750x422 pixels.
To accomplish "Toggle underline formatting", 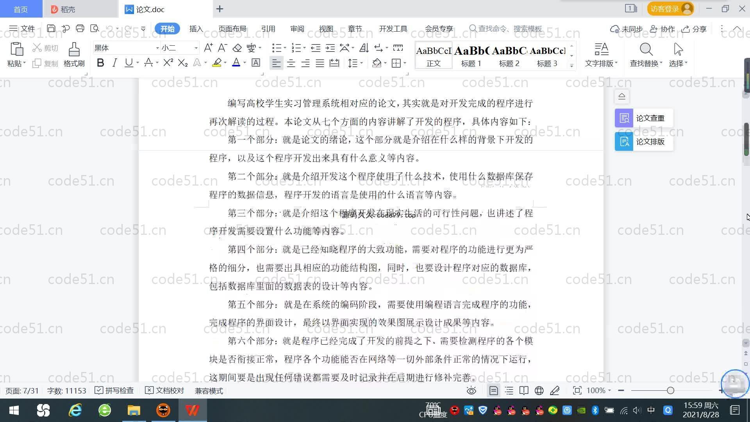I will pyautogui.click(x=129, y=63).
